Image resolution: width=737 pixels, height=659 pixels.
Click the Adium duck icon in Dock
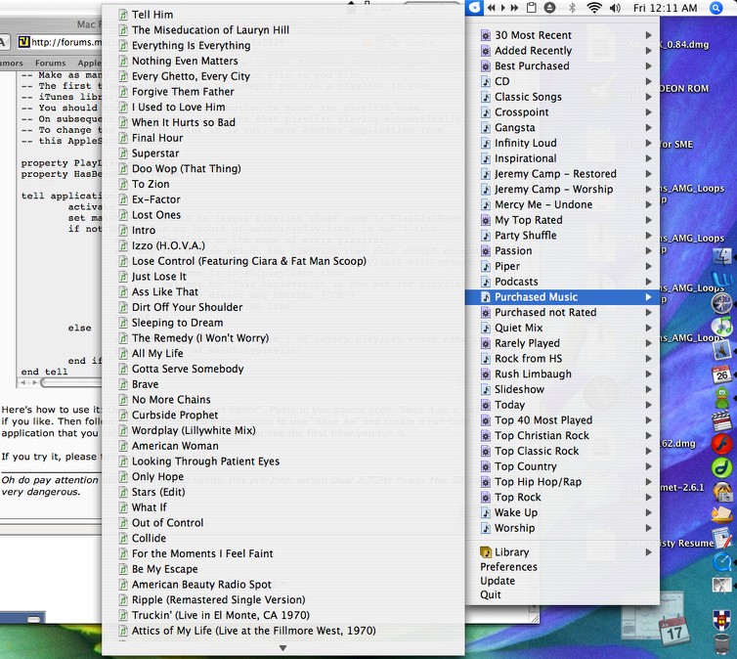722,398
